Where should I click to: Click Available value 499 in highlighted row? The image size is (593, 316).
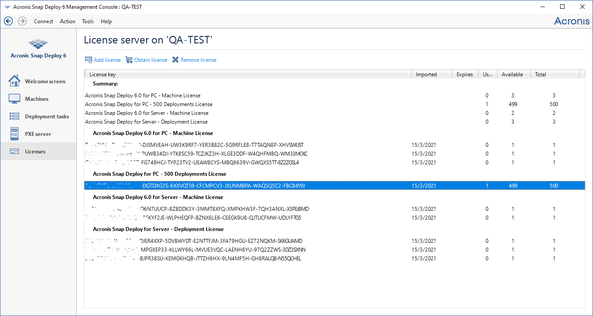coord(513,186)
